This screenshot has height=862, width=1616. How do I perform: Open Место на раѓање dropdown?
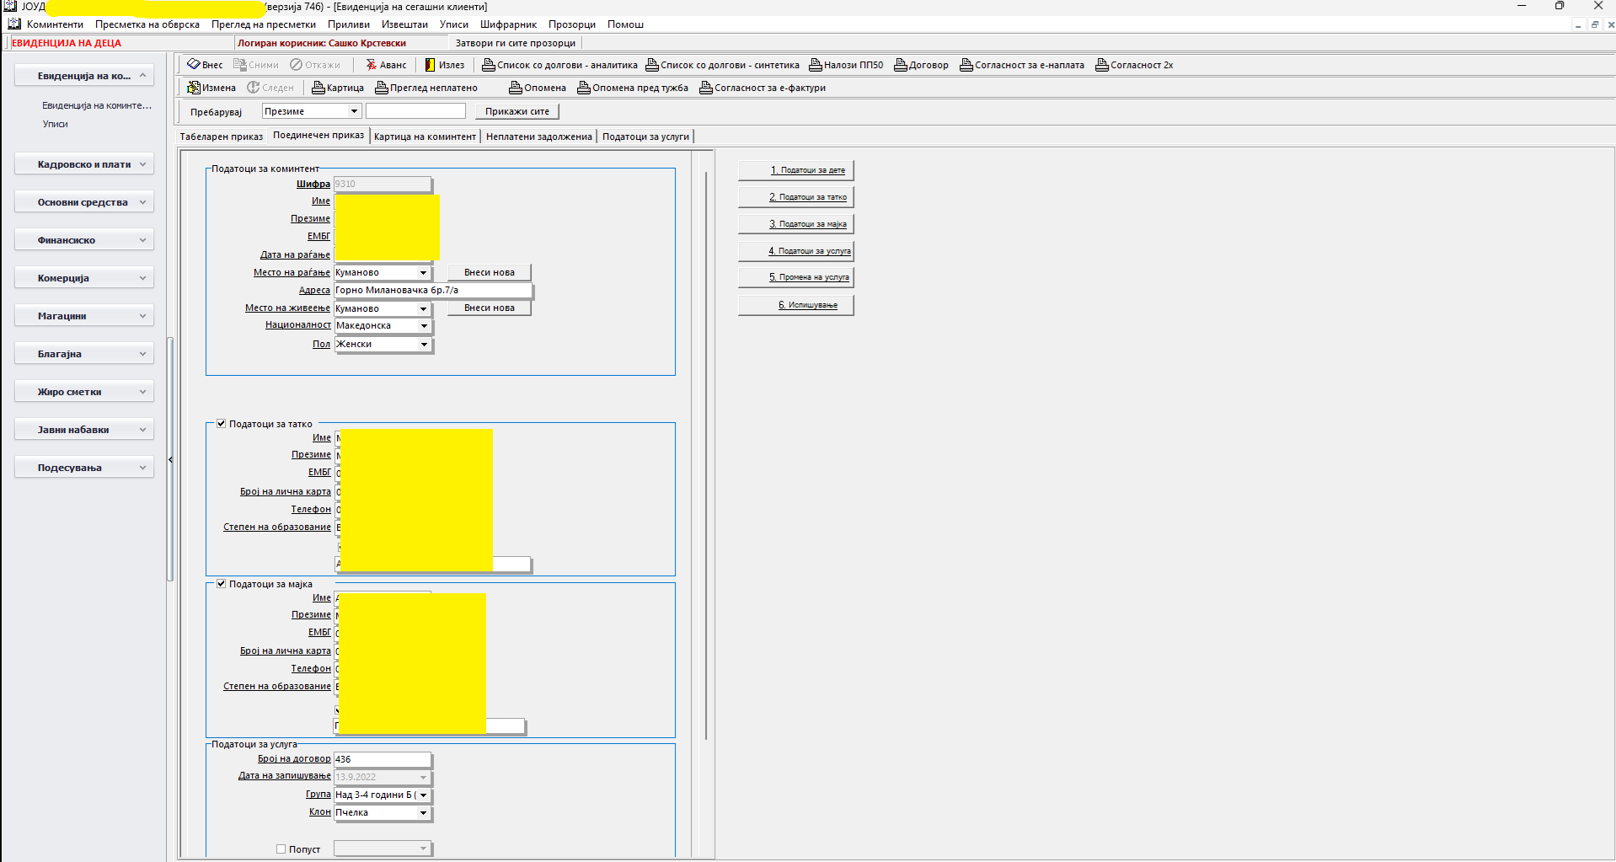click(423, 273)
